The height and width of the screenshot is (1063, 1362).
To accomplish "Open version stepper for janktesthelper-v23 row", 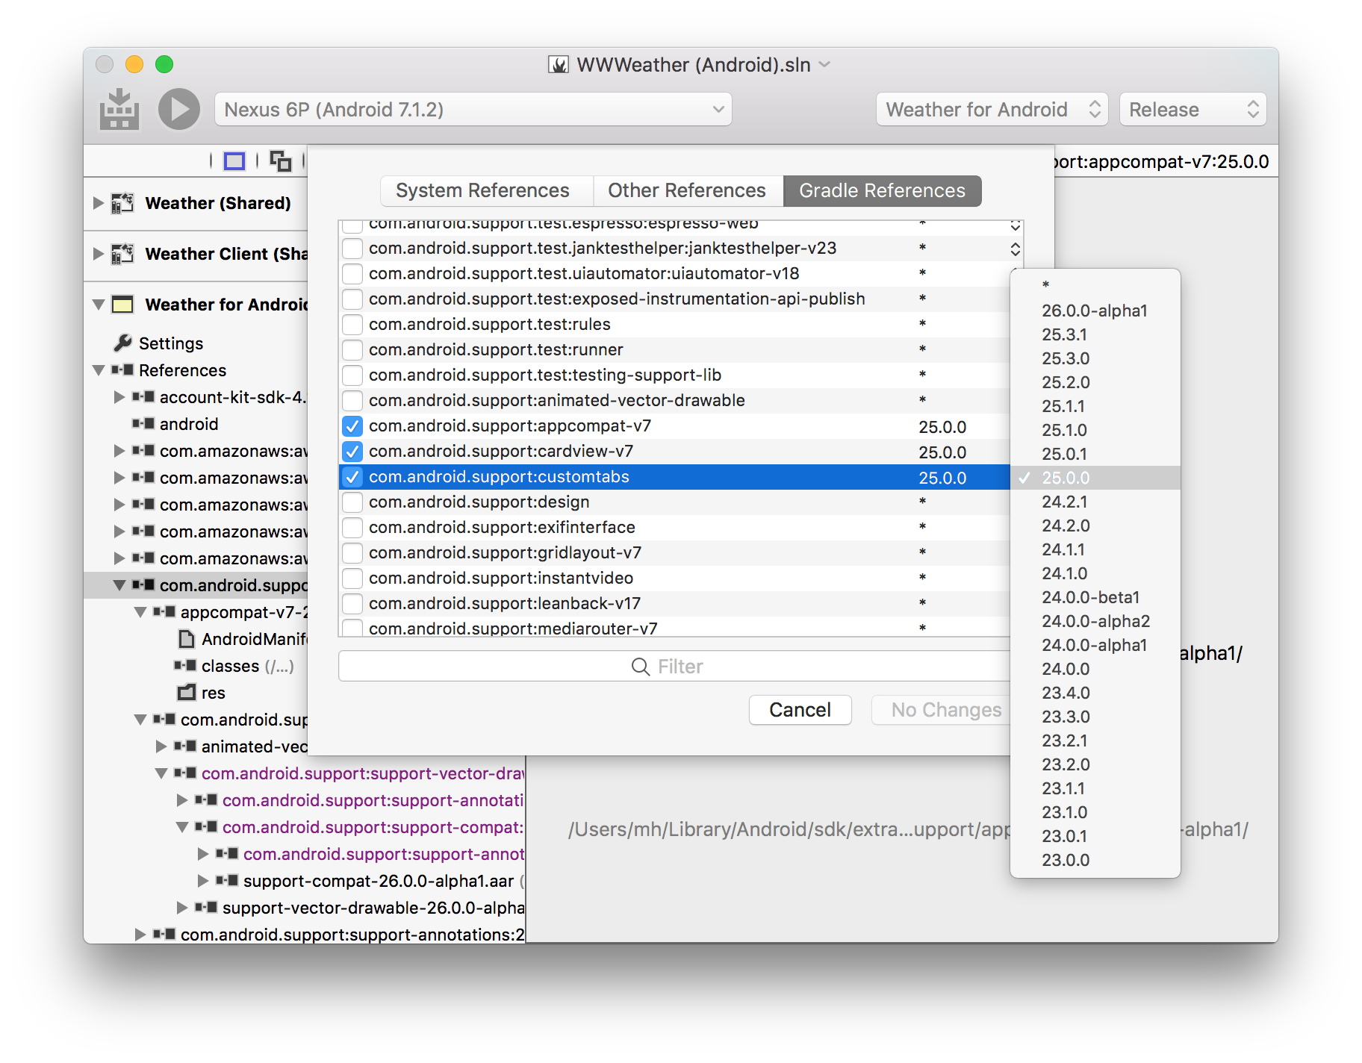I will tap(1015, 249).
